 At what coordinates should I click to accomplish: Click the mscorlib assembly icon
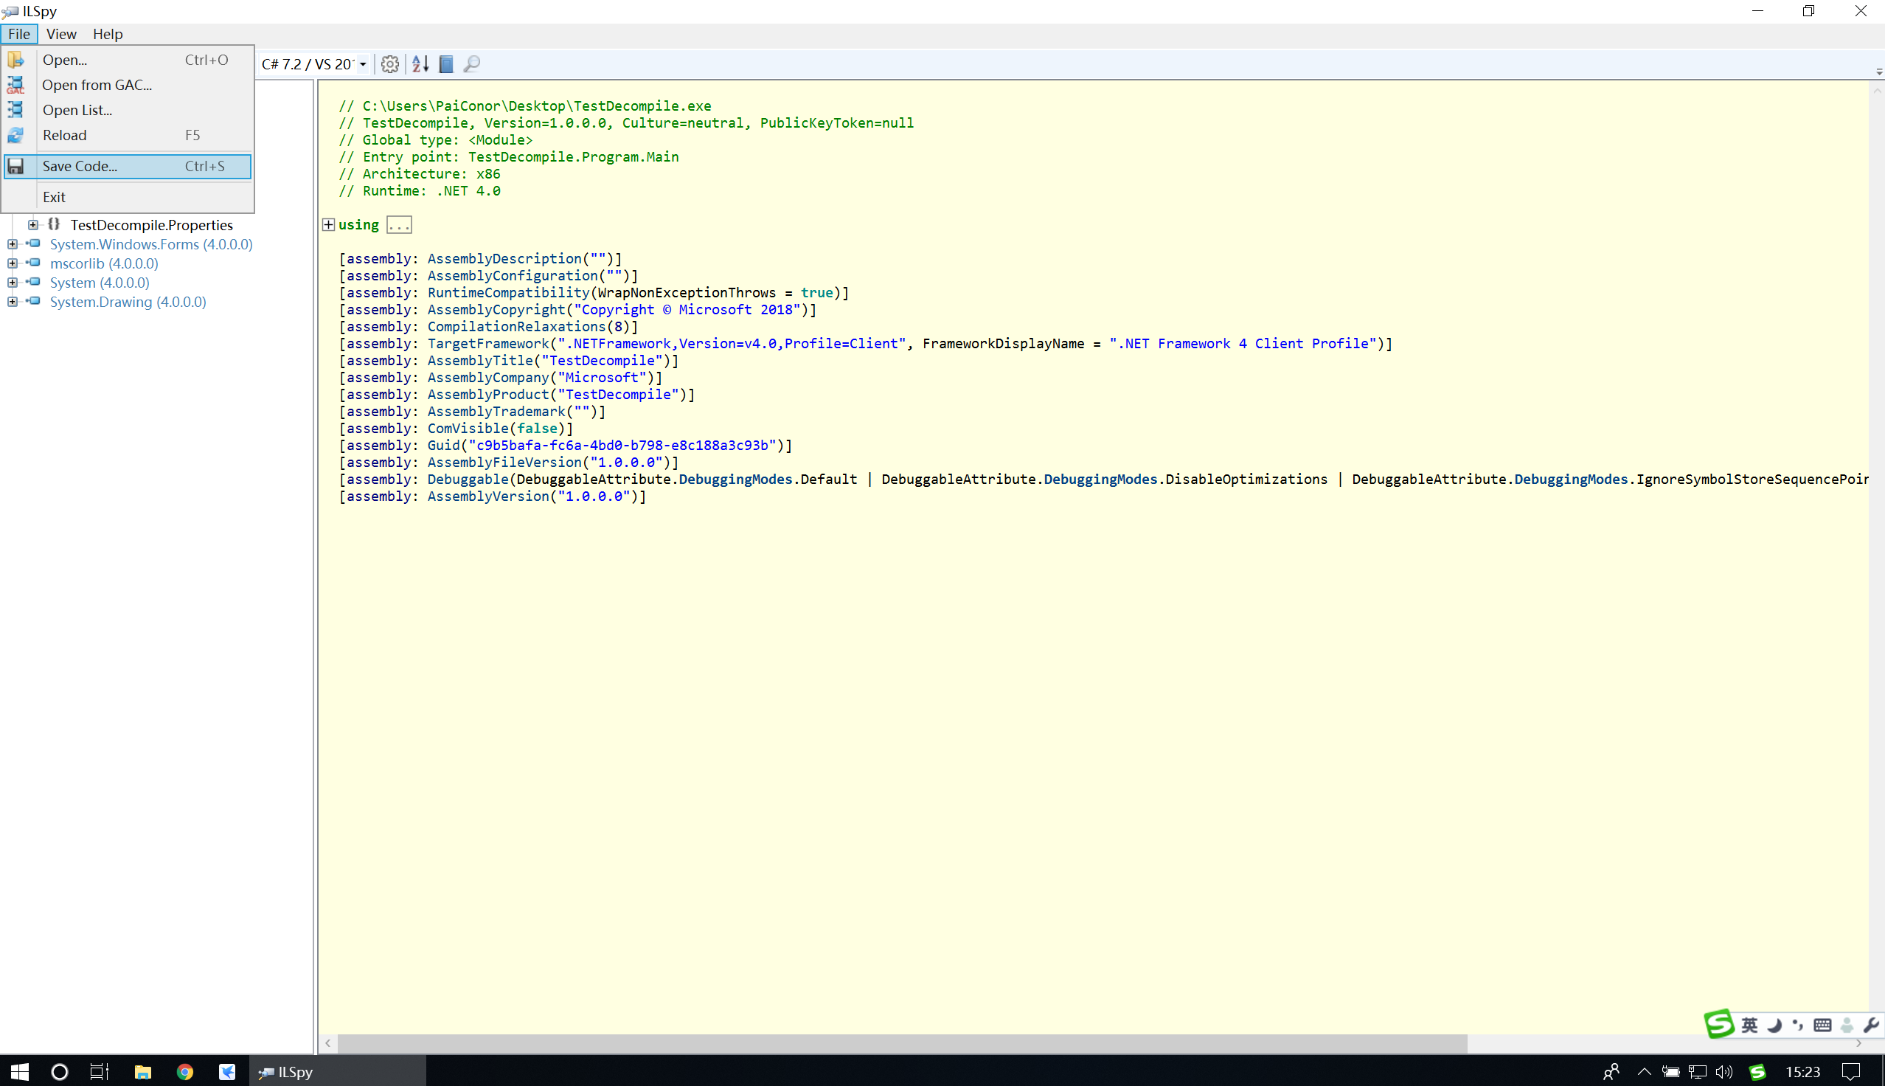coord(33,263)
